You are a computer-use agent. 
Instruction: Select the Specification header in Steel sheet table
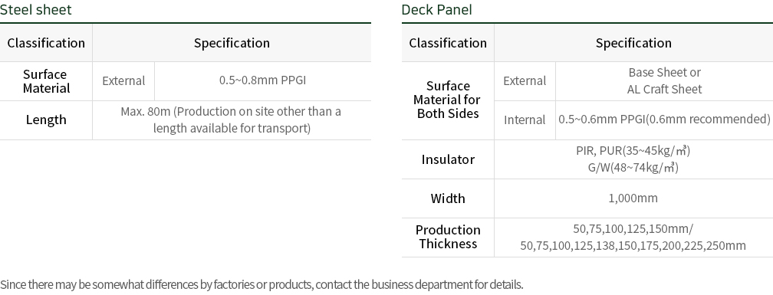(x=232, y=43)
